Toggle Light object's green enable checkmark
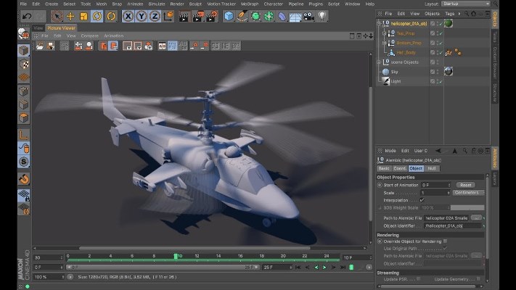516x290 pixels. click(441, 81)
